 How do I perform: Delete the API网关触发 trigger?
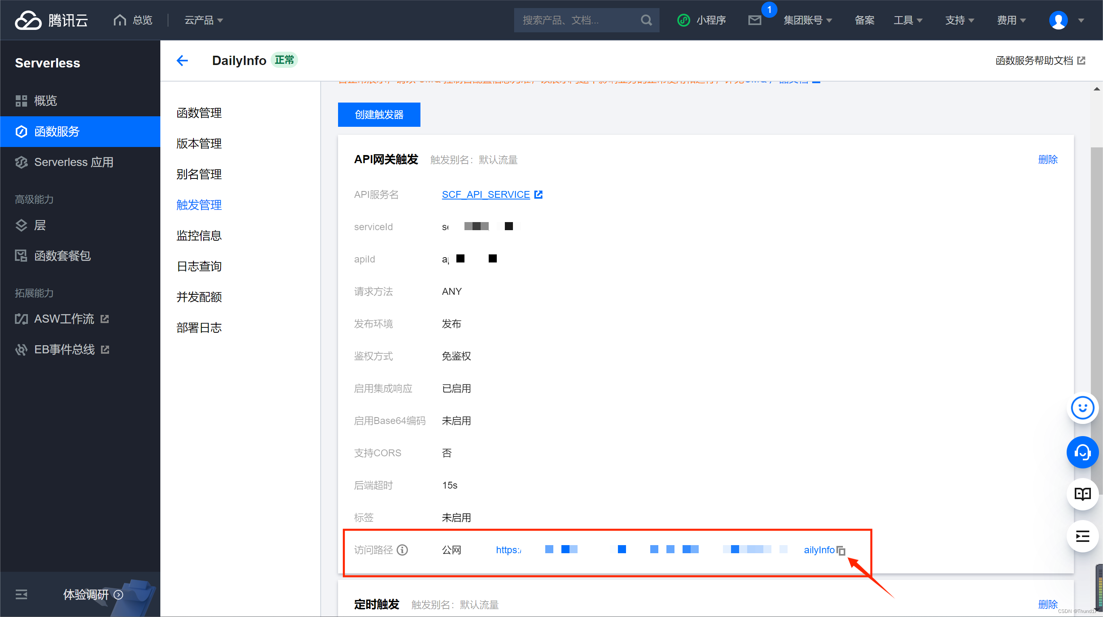tap(1048, 159)
